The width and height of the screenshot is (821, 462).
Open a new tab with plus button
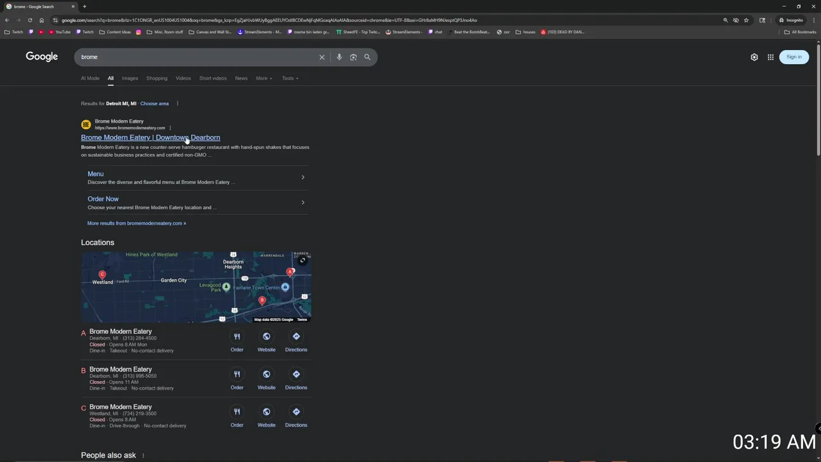[84, 6]
